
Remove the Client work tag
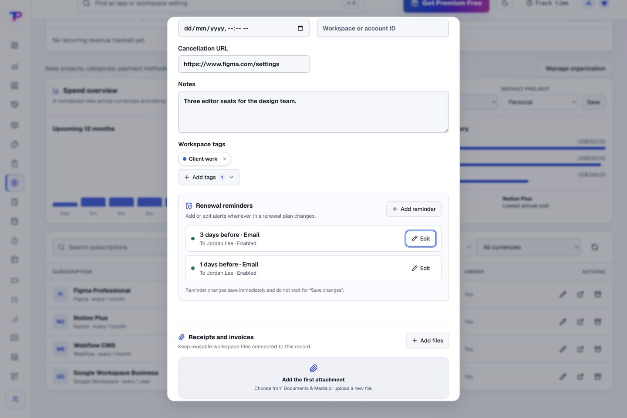[225, 159]
